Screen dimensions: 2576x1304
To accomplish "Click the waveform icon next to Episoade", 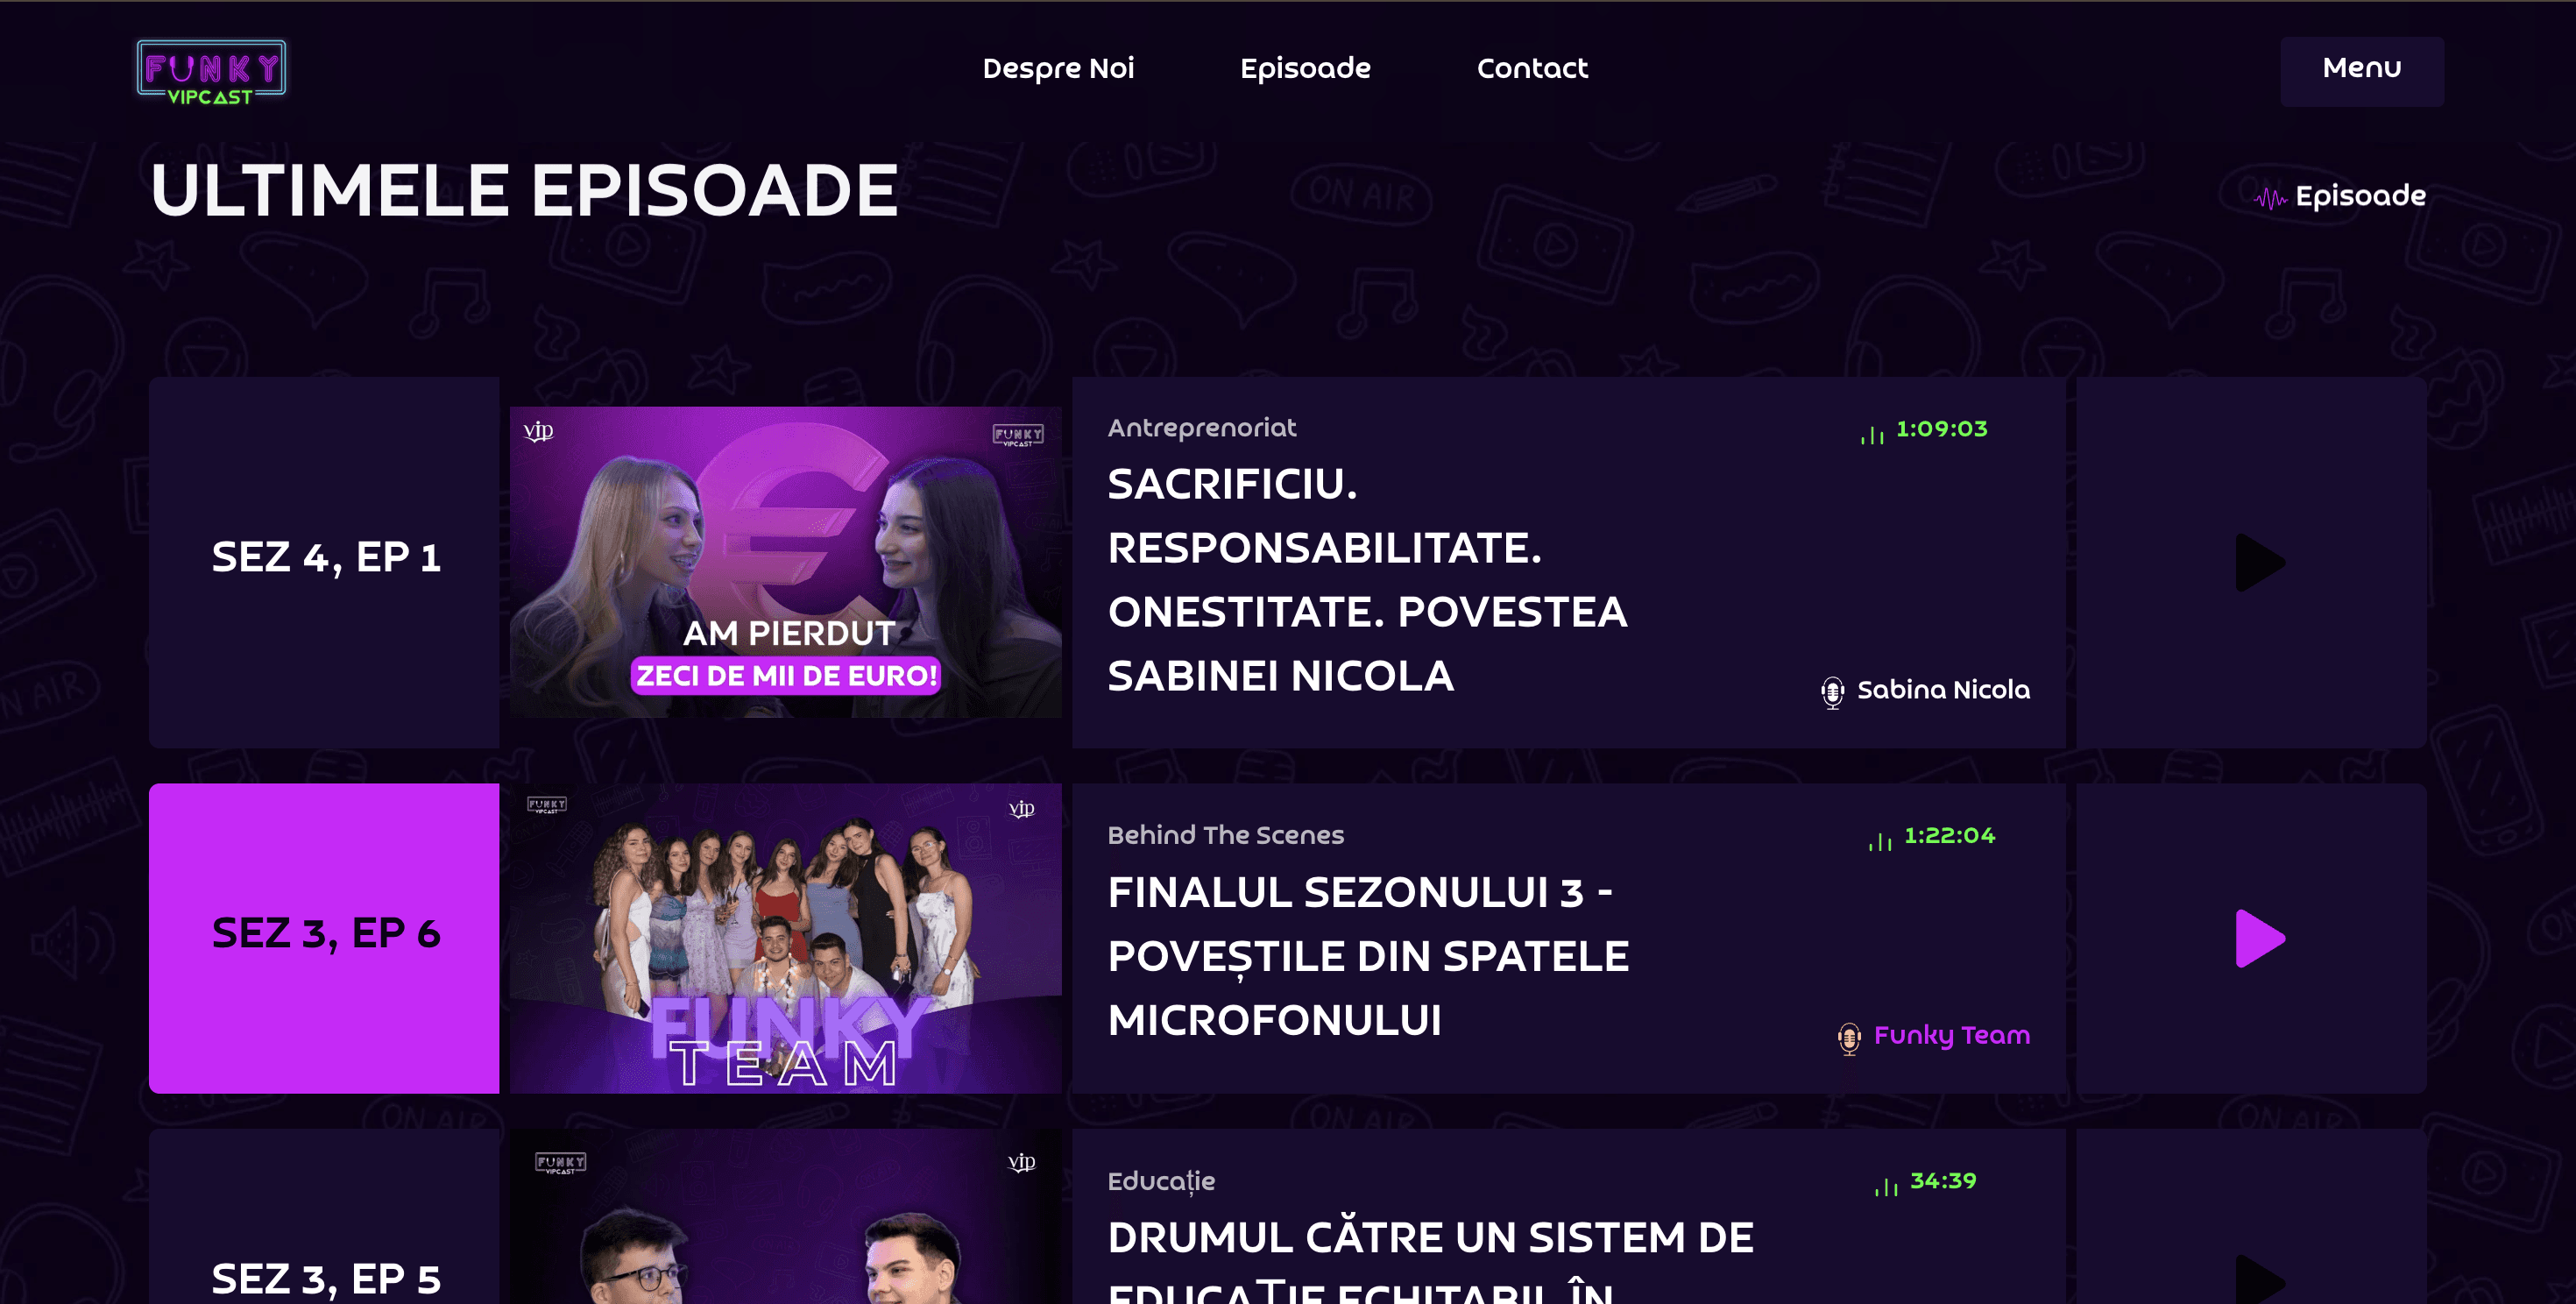I will point(2270,197).
